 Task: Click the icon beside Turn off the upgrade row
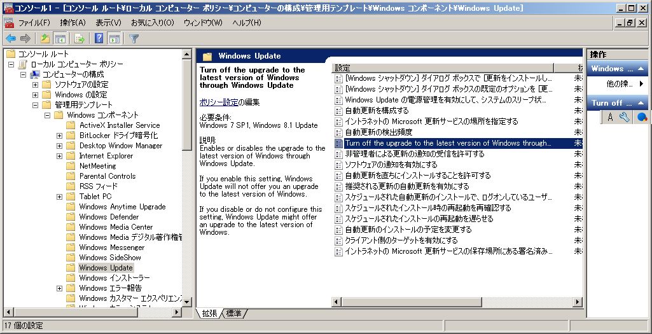pos(339,143)
